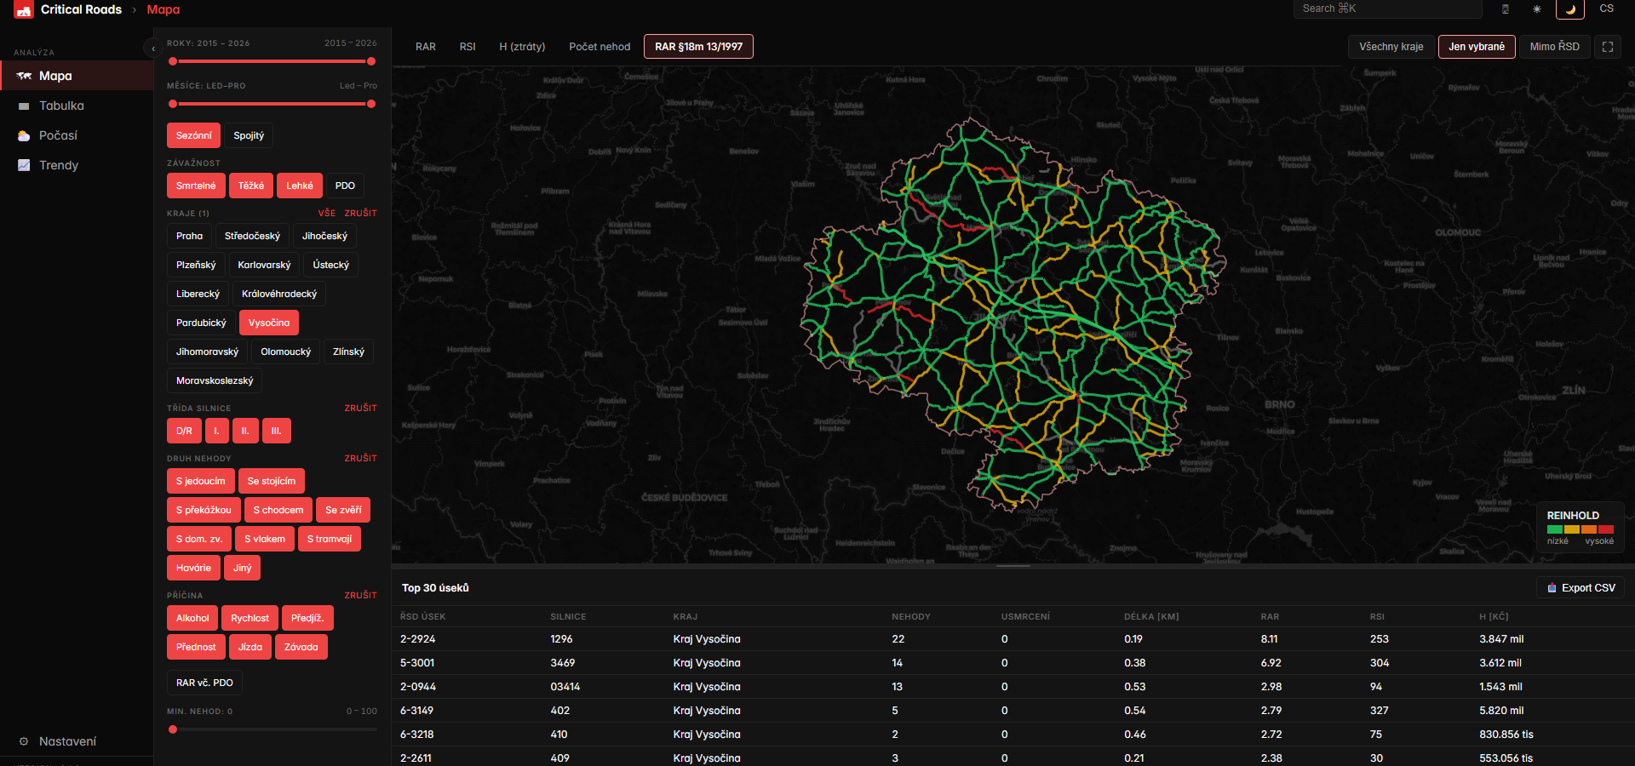Open the CS language selector
Viewport: 1635px width, 766px height.
[1606, 9]
